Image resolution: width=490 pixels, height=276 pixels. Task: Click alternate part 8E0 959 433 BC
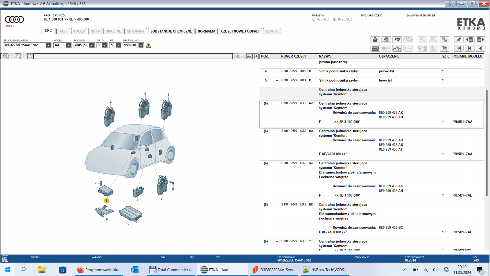pyautogui.click(x=391, y=228)
